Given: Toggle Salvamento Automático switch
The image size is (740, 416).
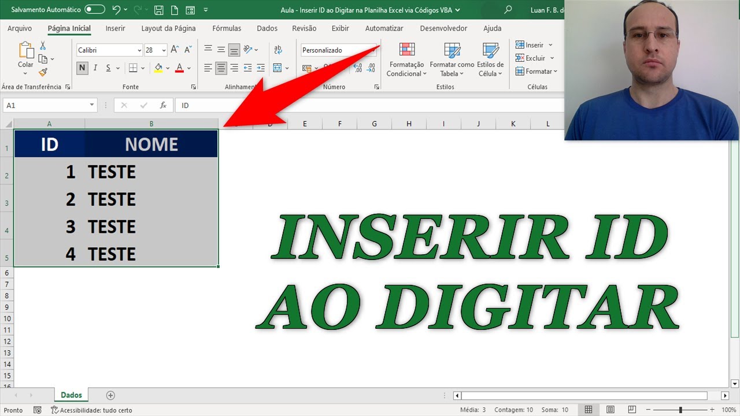Looking at the screenshot, I should tap(95, 10).
